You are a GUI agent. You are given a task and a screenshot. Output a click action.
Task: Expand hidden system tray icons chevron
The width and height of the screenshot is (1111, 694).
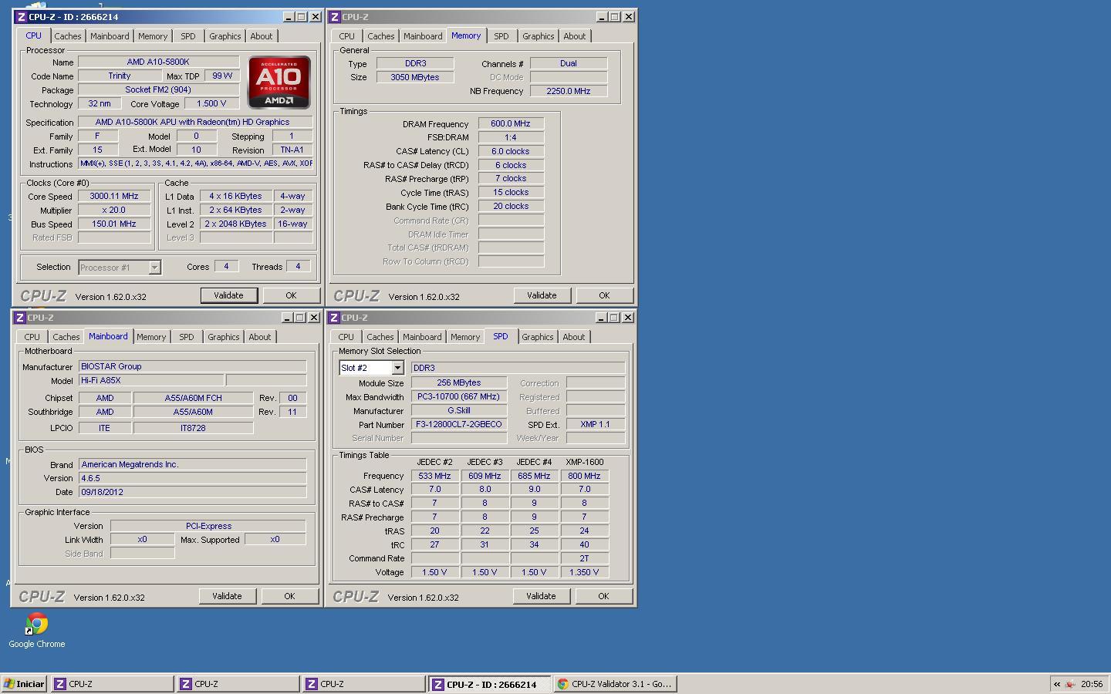point(1057,684)
